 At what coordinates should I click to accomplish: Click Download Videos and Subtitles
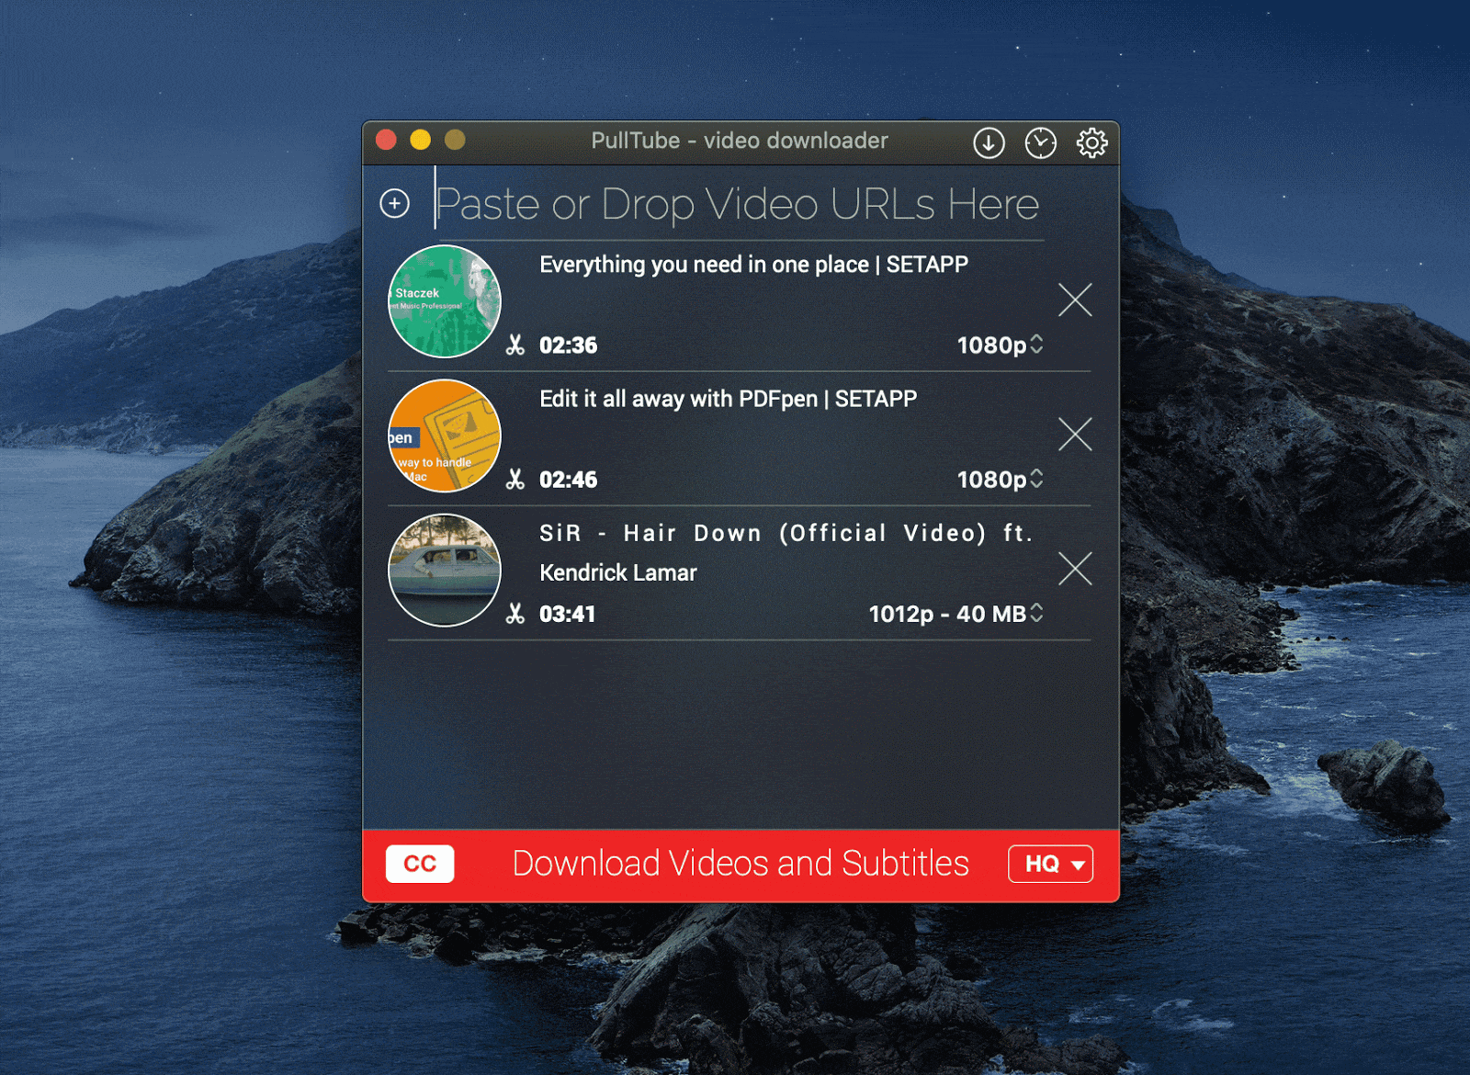pos(741,864)
